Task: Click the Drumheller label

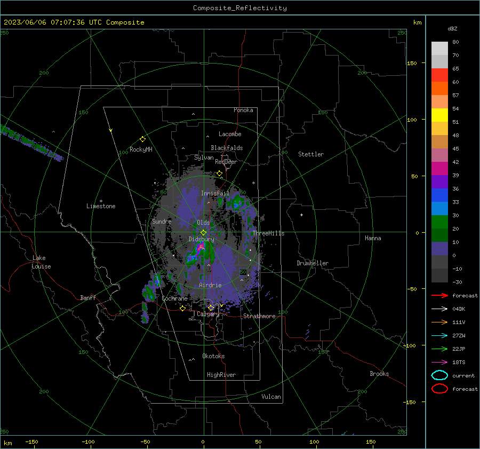Action: pos(313,263)
